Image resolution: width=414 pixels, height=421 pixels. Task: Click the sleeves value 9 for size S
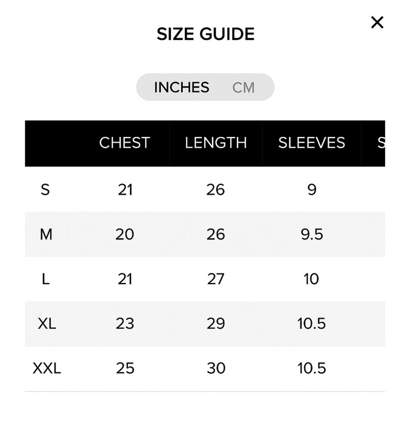(x=312, y=190)
